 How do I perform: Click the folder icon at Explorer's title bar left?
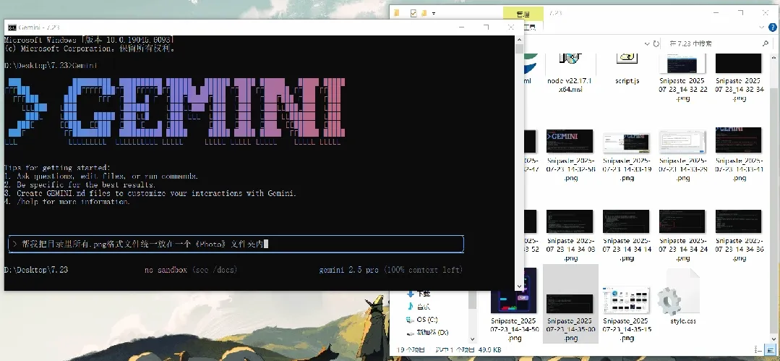coord(396,13)
